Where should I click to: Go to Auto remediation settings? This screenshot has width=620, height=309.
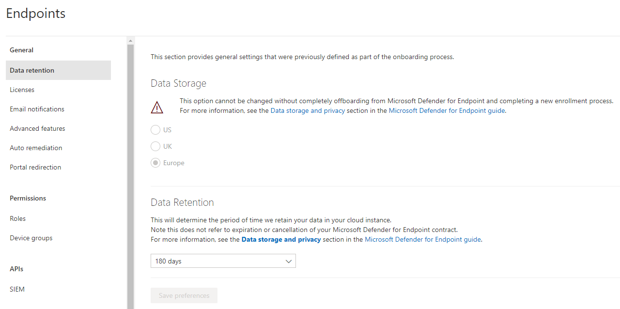(x=36, y=148)
